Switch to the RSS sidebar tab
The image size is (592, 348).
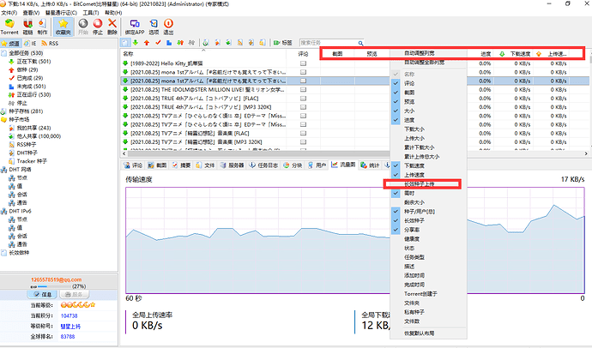[51, 44]
